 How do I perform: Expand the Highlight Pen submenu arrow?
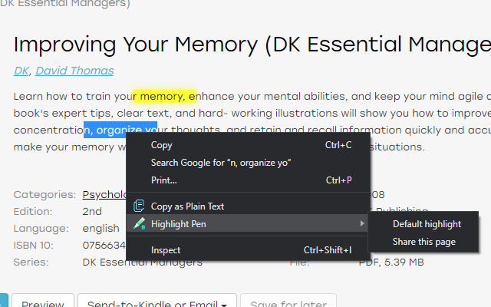pyautogui.click(x=362, y=224)
